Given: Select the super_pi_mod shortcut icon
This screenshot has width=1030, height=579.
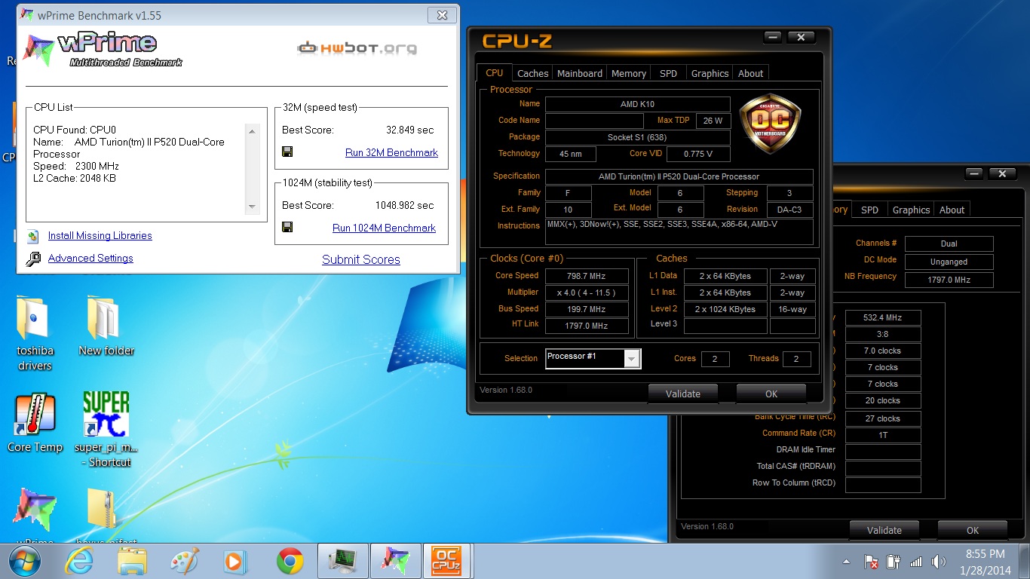Looking at the screenshot, I should click(106, 430).
